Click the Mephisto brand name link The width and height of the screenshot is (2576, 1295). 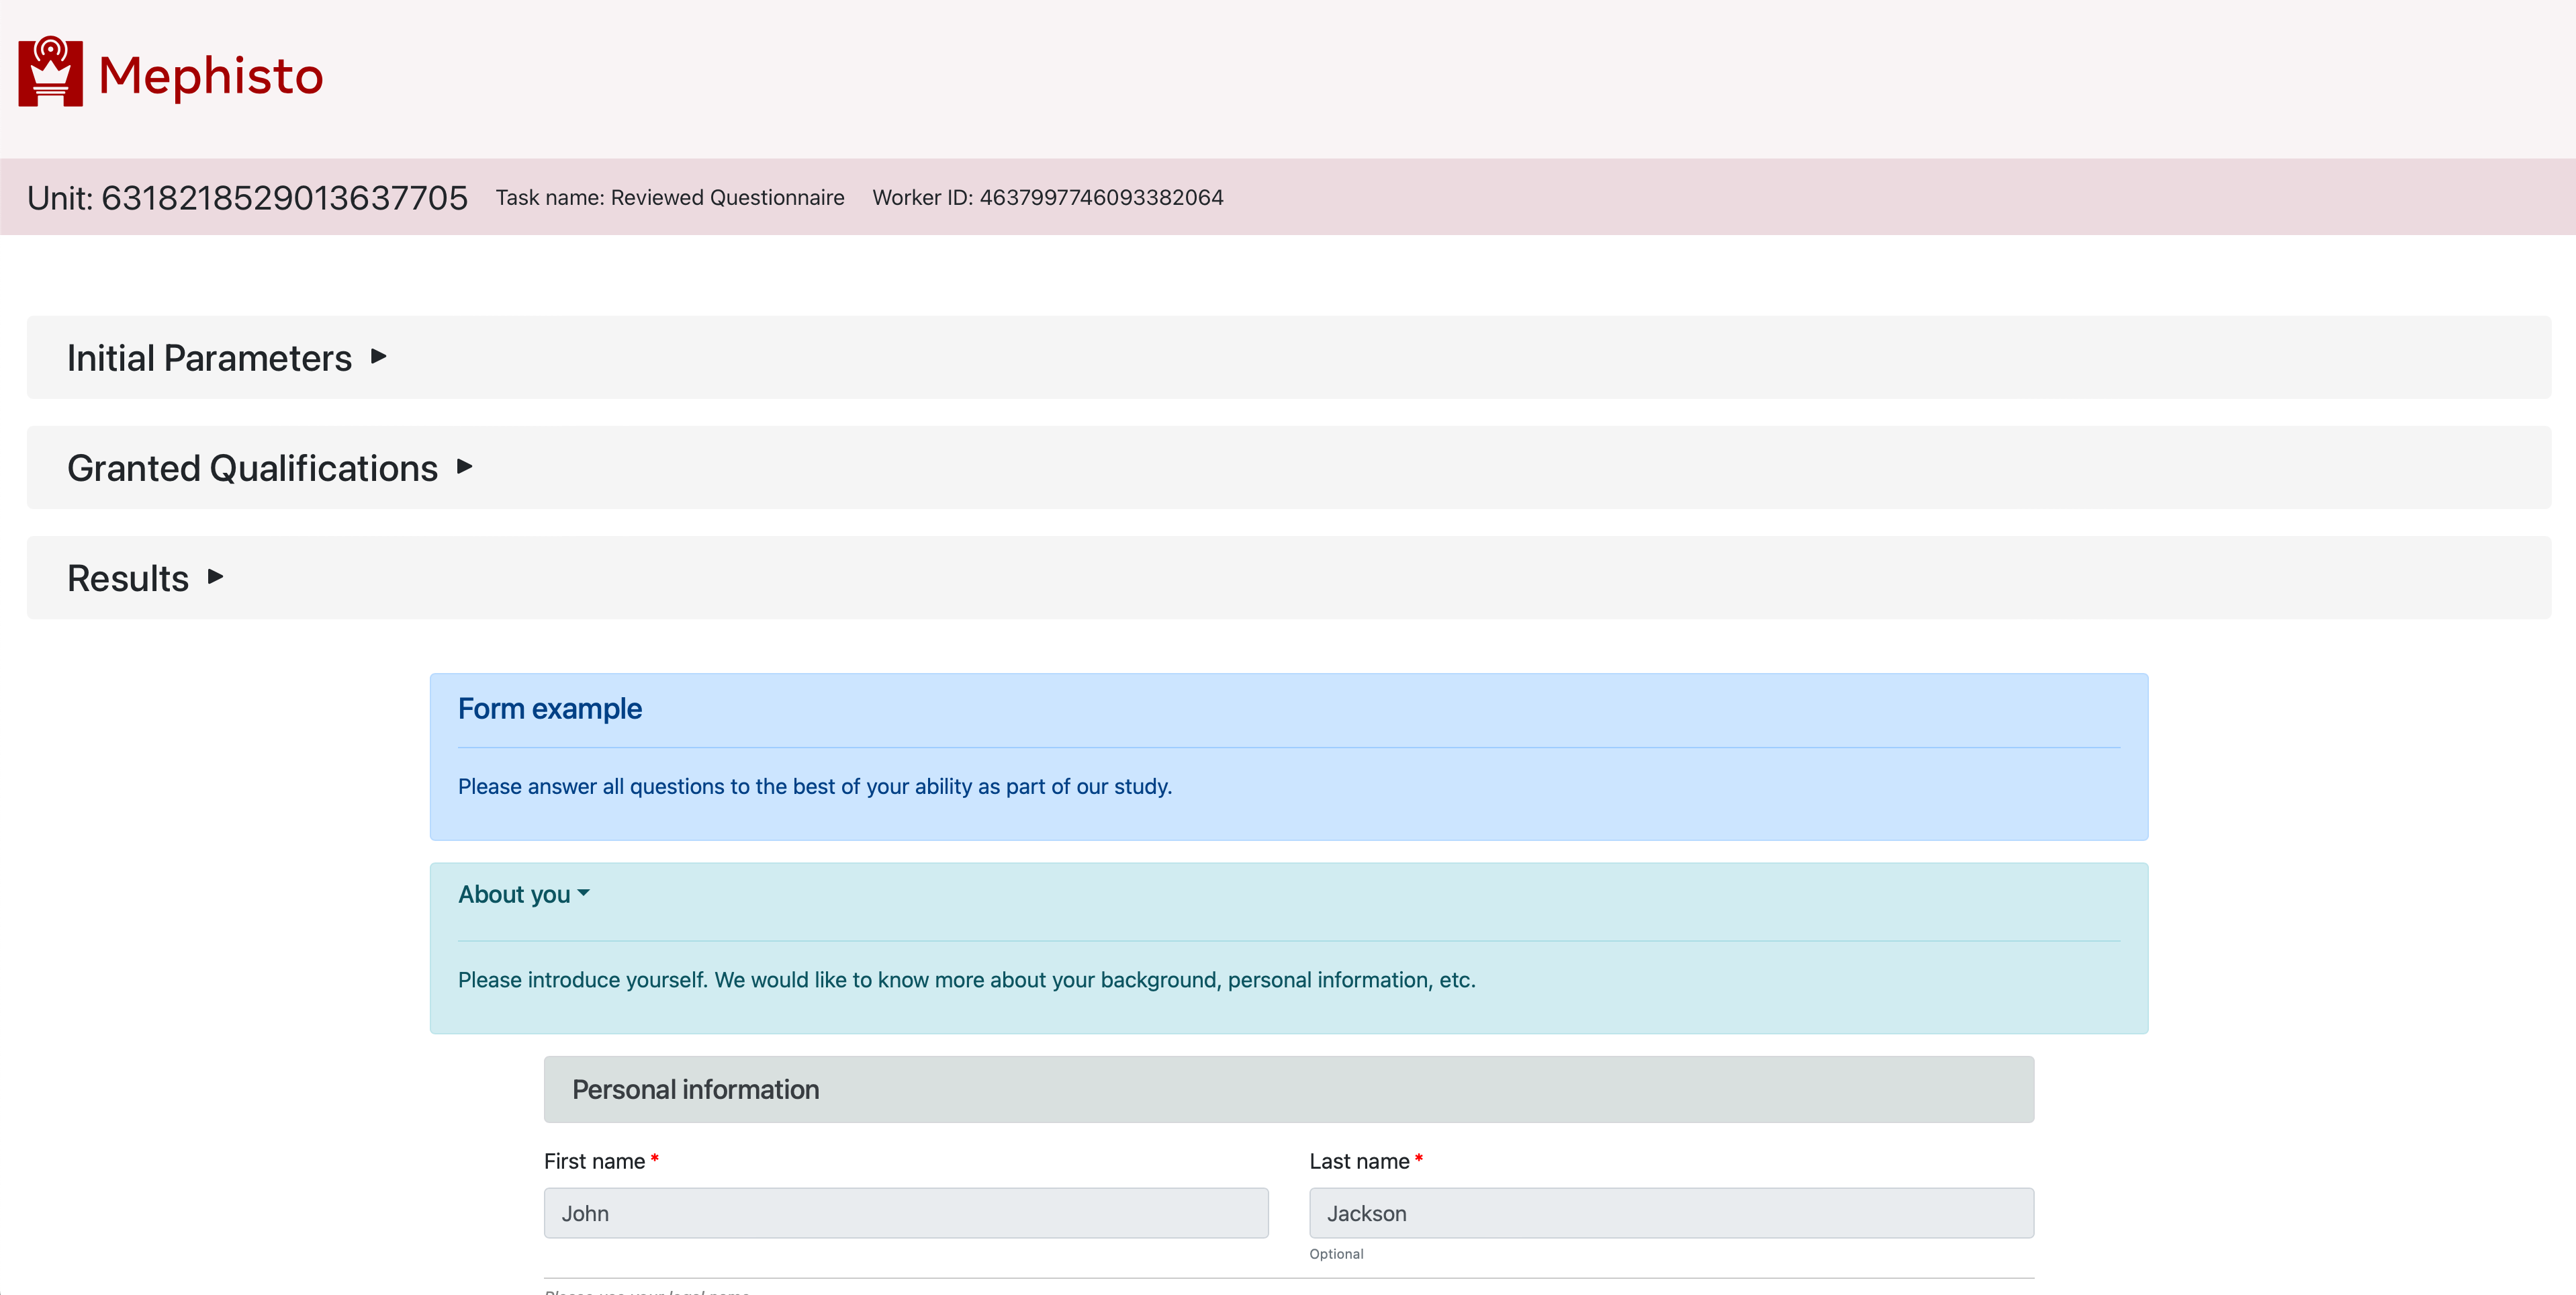click(x=211, y=76)
